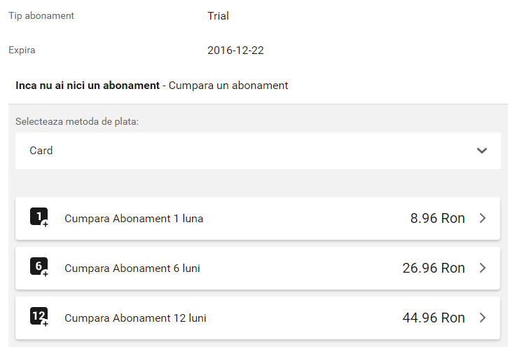Click the 8.96 Ron price

tap(437, 218)
